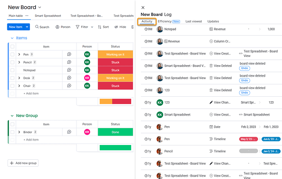Screen dimensions: 282x179
Task: Click the Stuck status cell for Chair
Action: [x=115, y=86]
